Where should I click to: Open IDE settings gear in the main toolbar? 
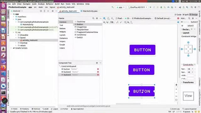coord(195,7)
